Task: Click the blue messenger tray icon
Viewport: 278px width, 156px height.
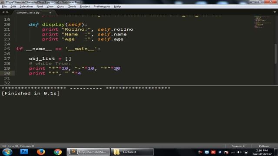Action: pos(207,152)
